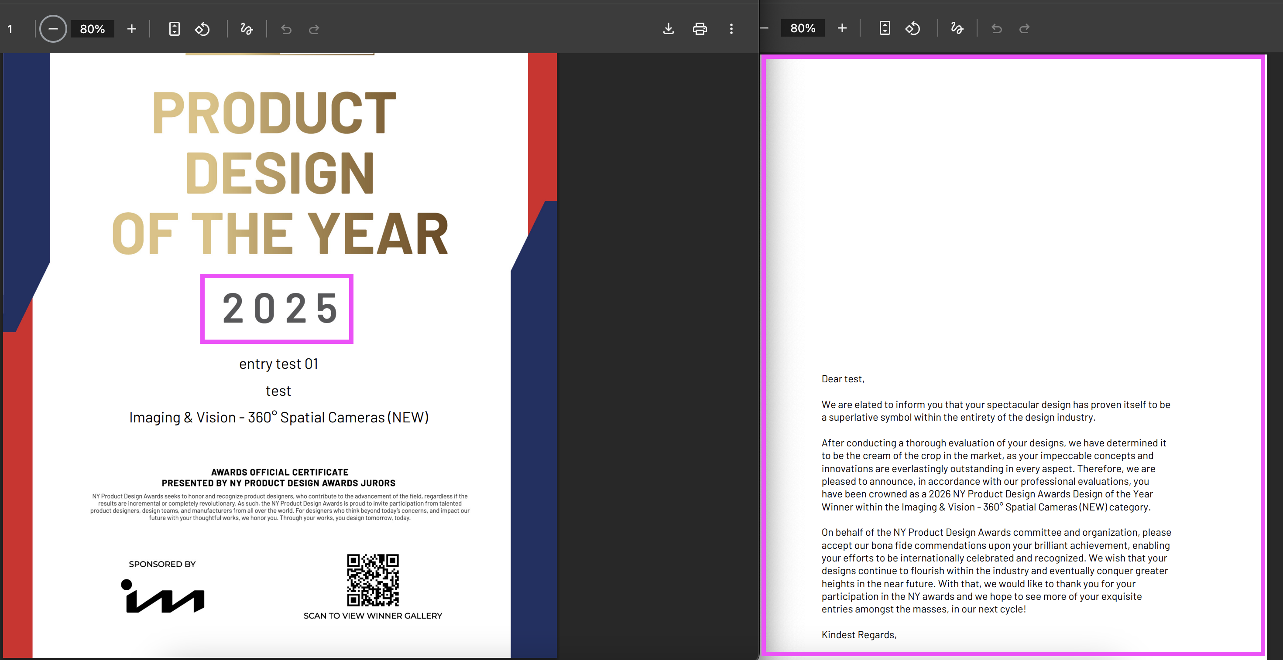
Task: Rotate the left PDF document counterclockwise
Action: 202,29
